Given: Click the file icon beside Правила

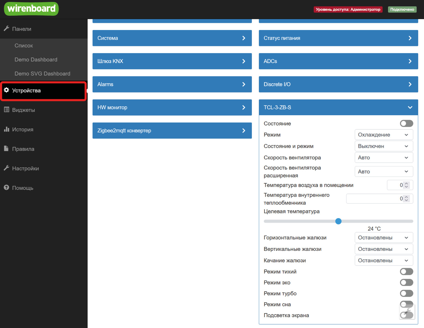Looking at the screenshot, I should click(x=7, y=149).
